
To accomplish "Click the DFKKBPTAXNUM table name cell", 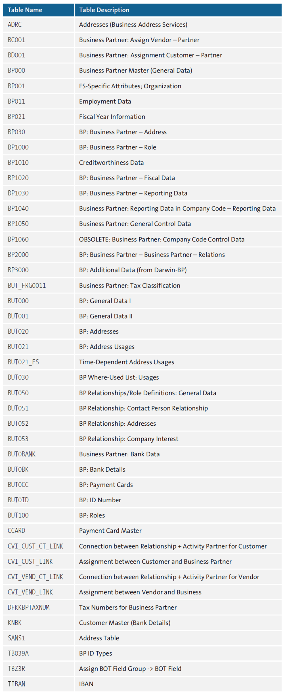I will [29, 607].
